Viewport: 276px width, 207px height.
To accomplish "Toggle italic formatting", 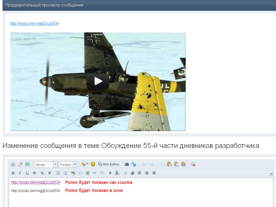I will pyautogui.click(x=20, y=173).
